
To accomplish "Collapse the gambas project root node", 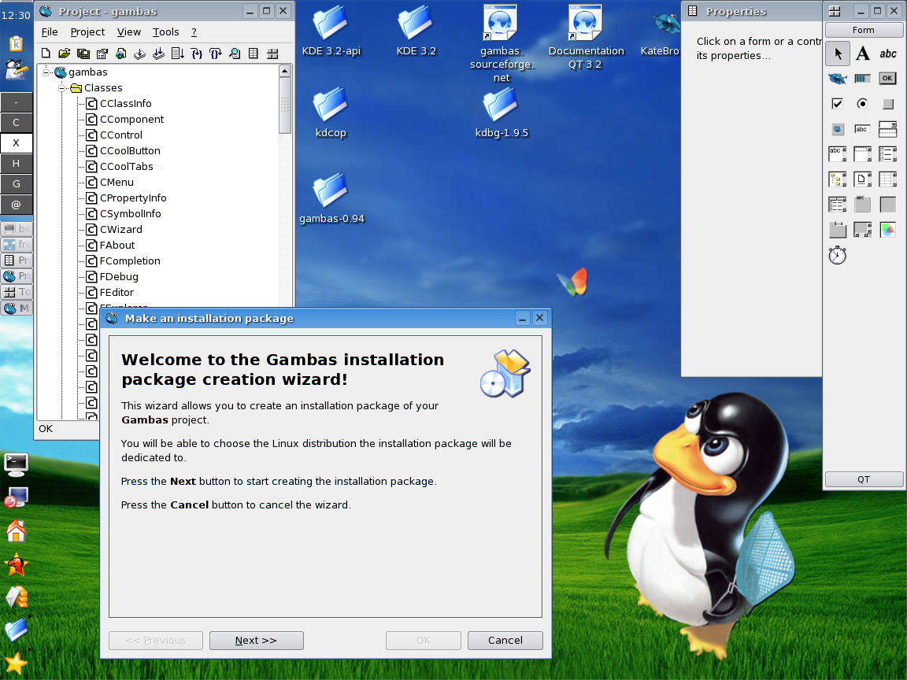I will (x=46, y=72).
